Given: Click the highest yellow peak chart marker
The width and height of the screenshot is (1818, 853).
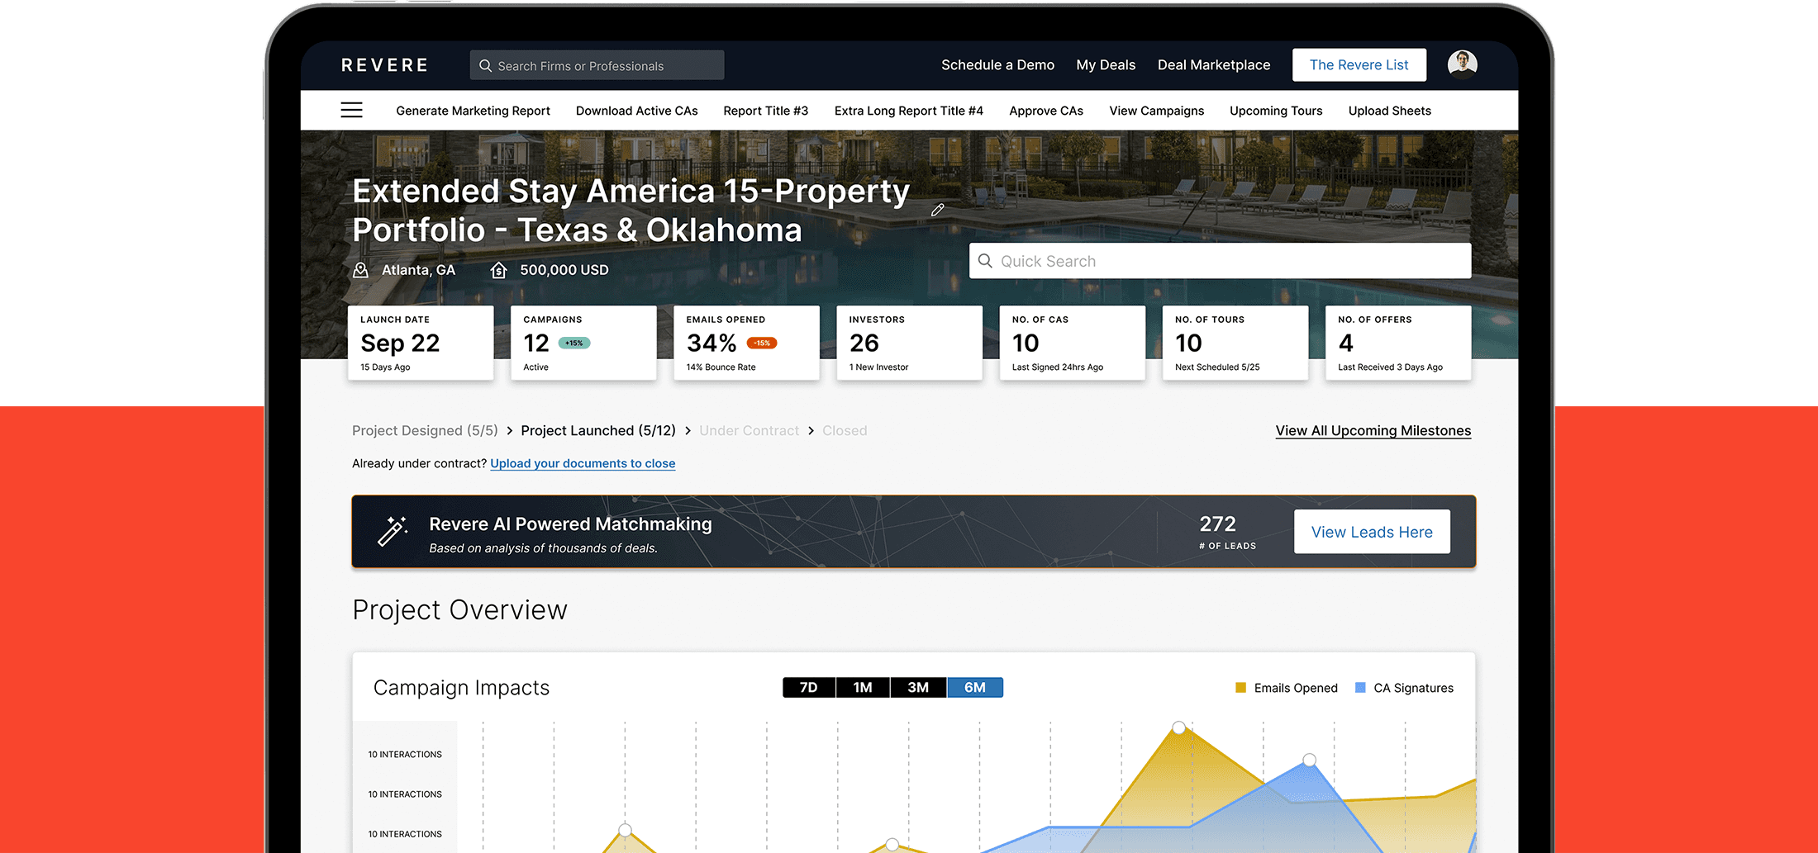Looking at the screenshot, I should click(x=1178, y=727).
